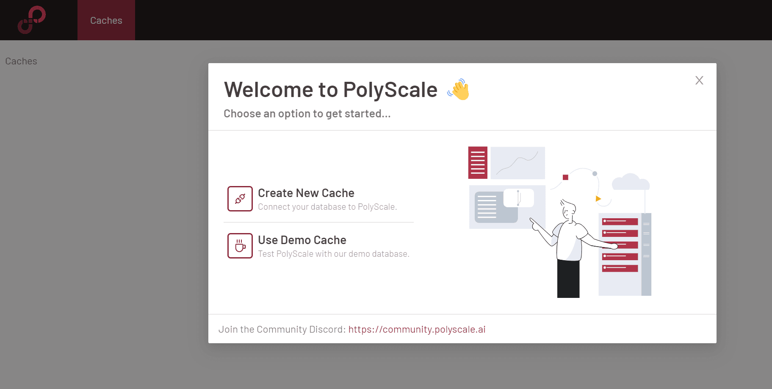Image resolution: width=772 pixels, height=389 pixels.
Task: Close the welcome dialog with the X
Action: 699,81
